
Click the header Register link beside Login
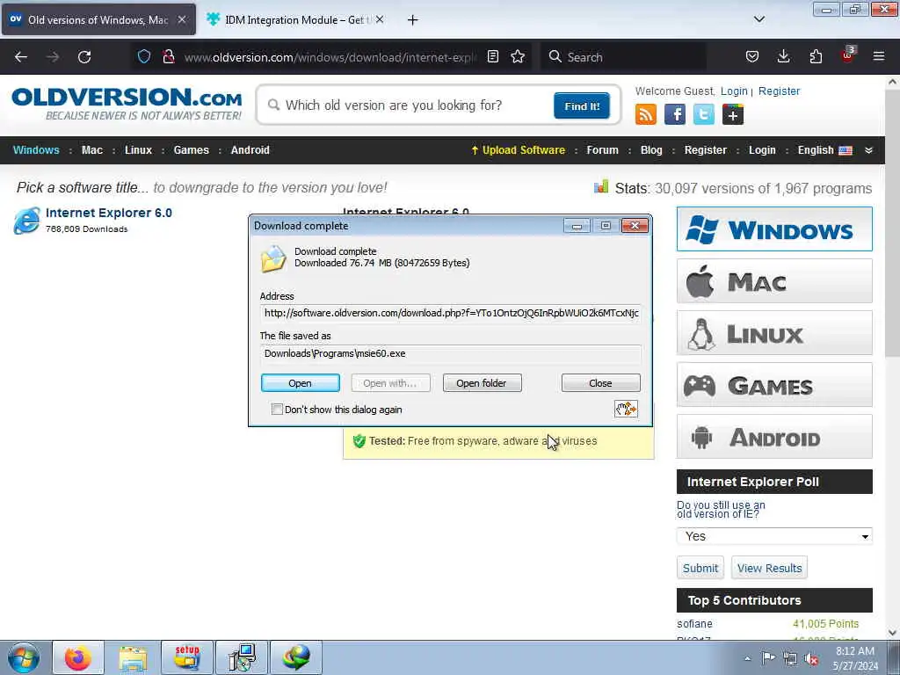(779, 91)
